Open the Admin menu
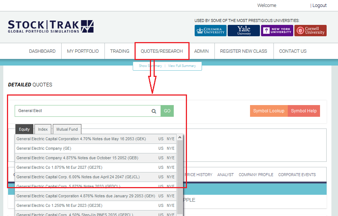The height and width of the screenshot is (216, 338). (201, 51)
